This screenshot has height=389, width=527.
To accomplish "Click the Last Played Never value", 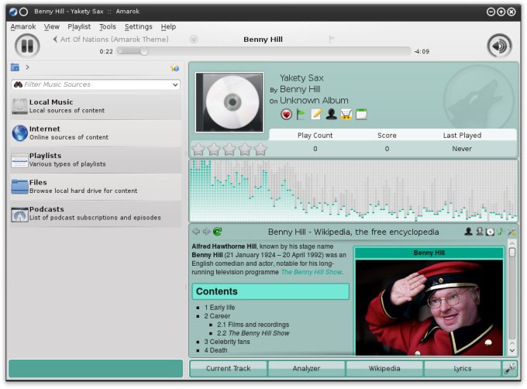I will (x=462, y=149).
